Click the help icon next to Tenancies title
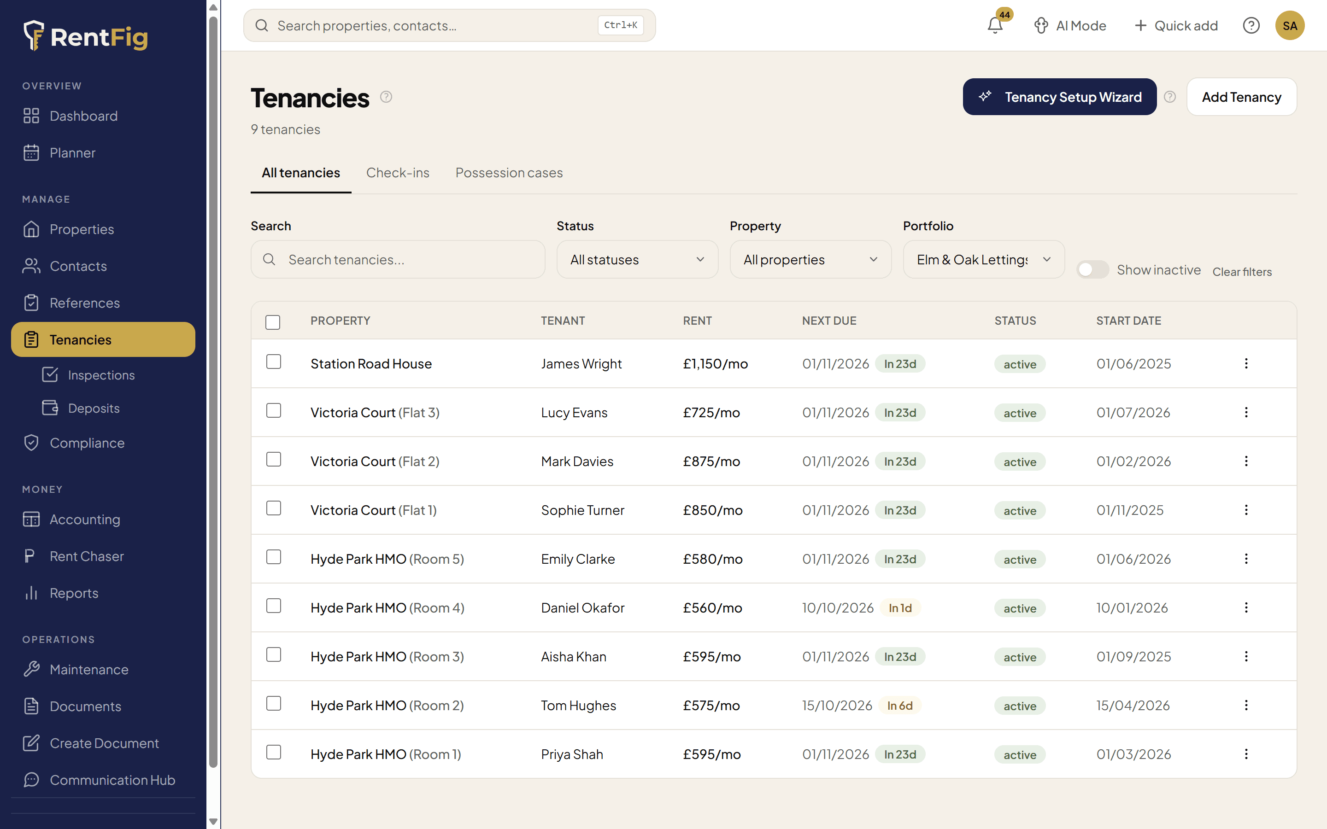The image size is (1327, 829). point(386,97)
